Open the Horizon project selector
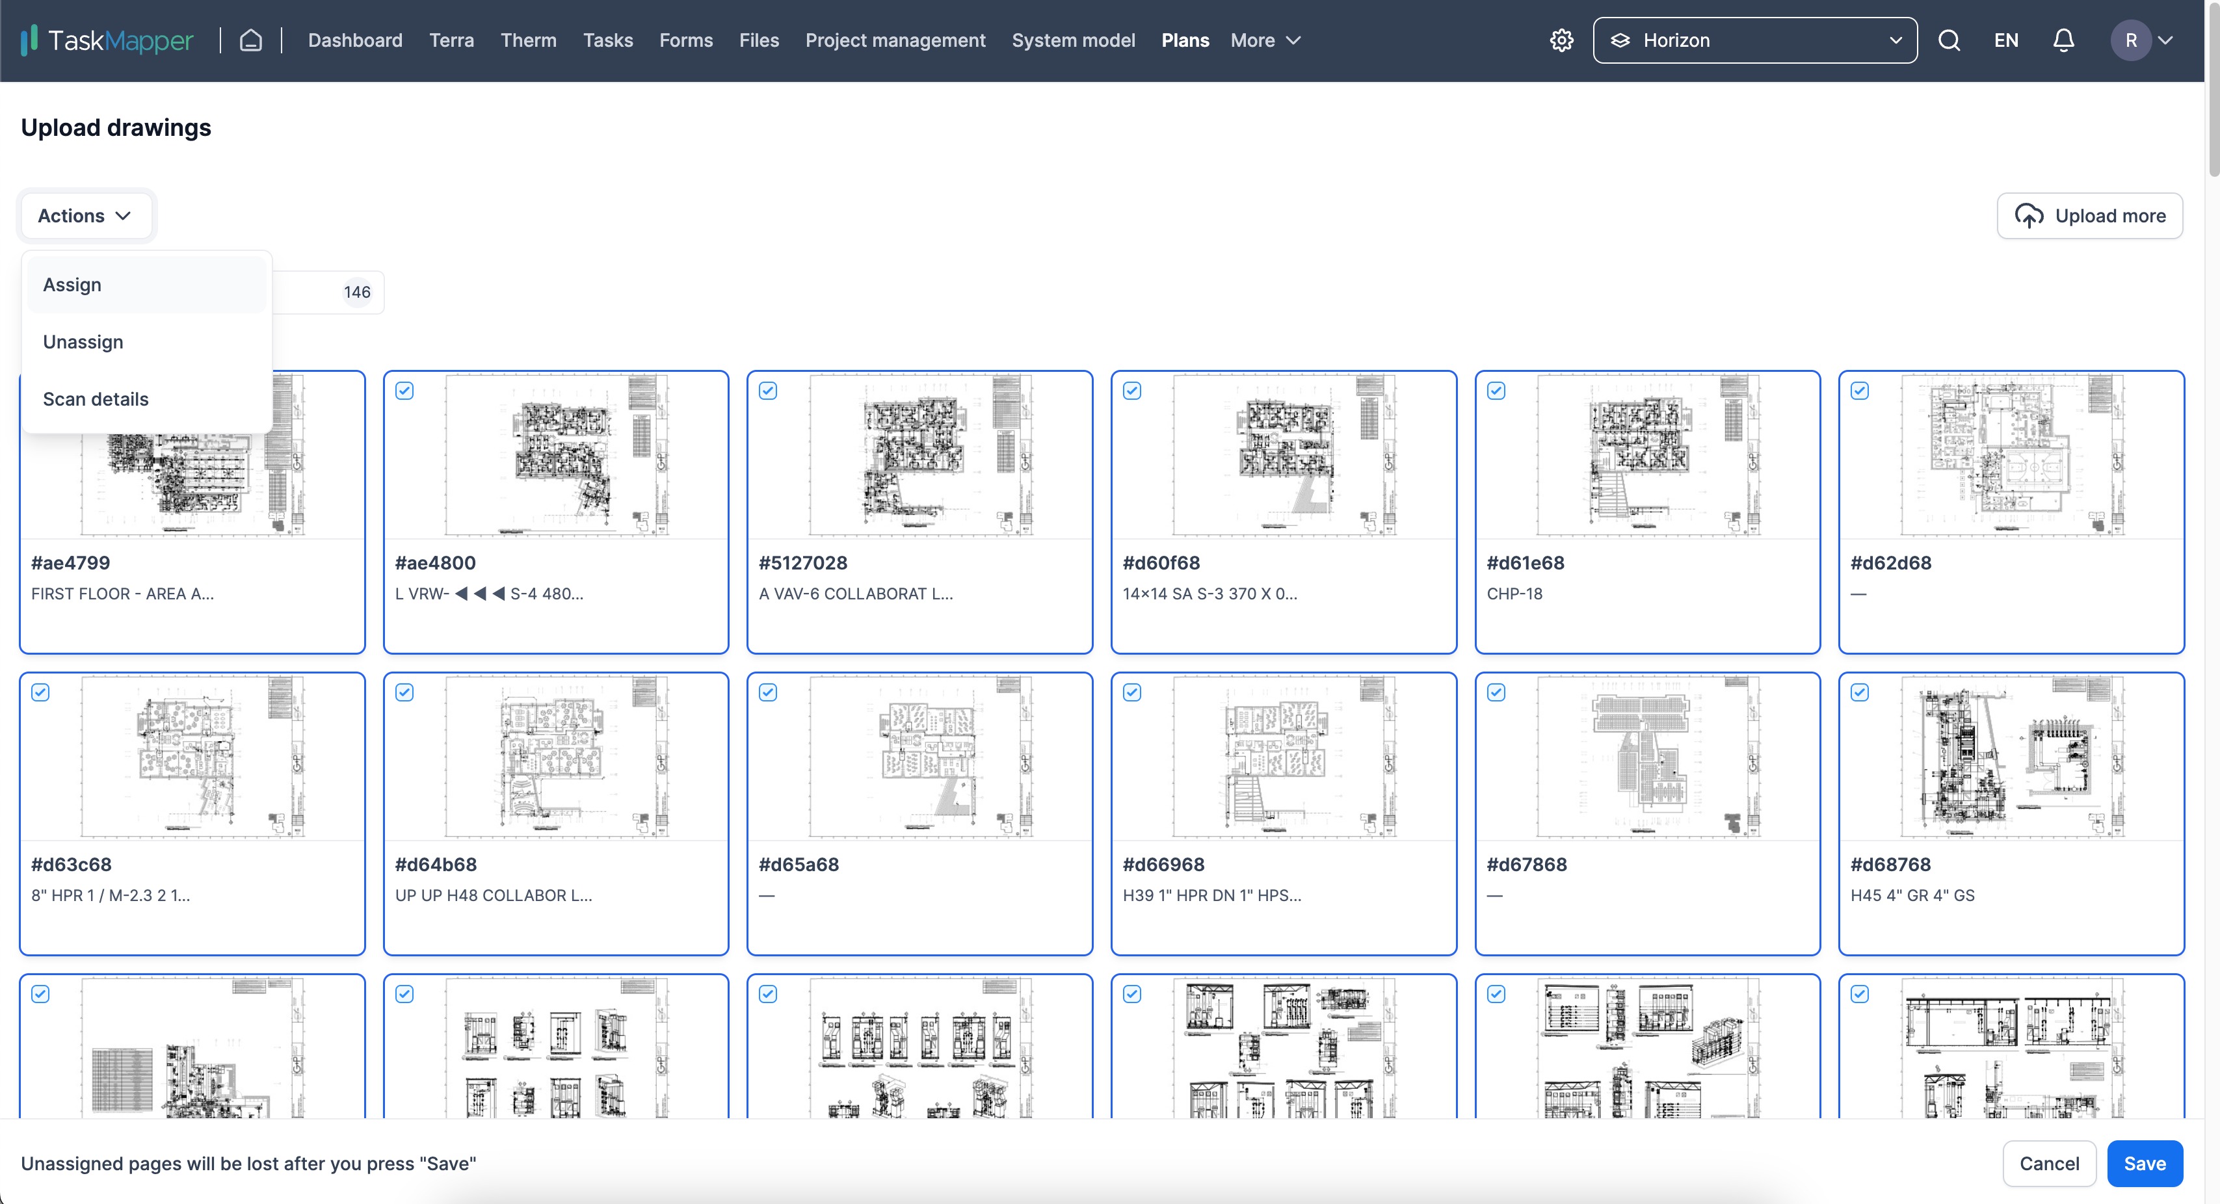2220x1204 pixels. tap(1754, 40)
